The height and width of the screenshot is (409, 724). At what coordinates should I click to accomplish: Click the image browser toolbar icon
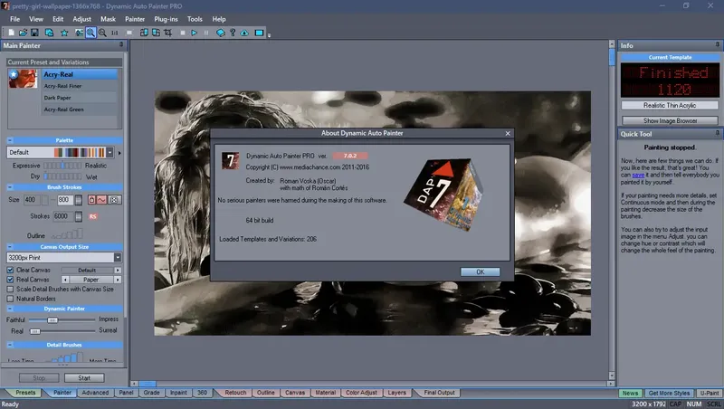click(x=79, y=33)
